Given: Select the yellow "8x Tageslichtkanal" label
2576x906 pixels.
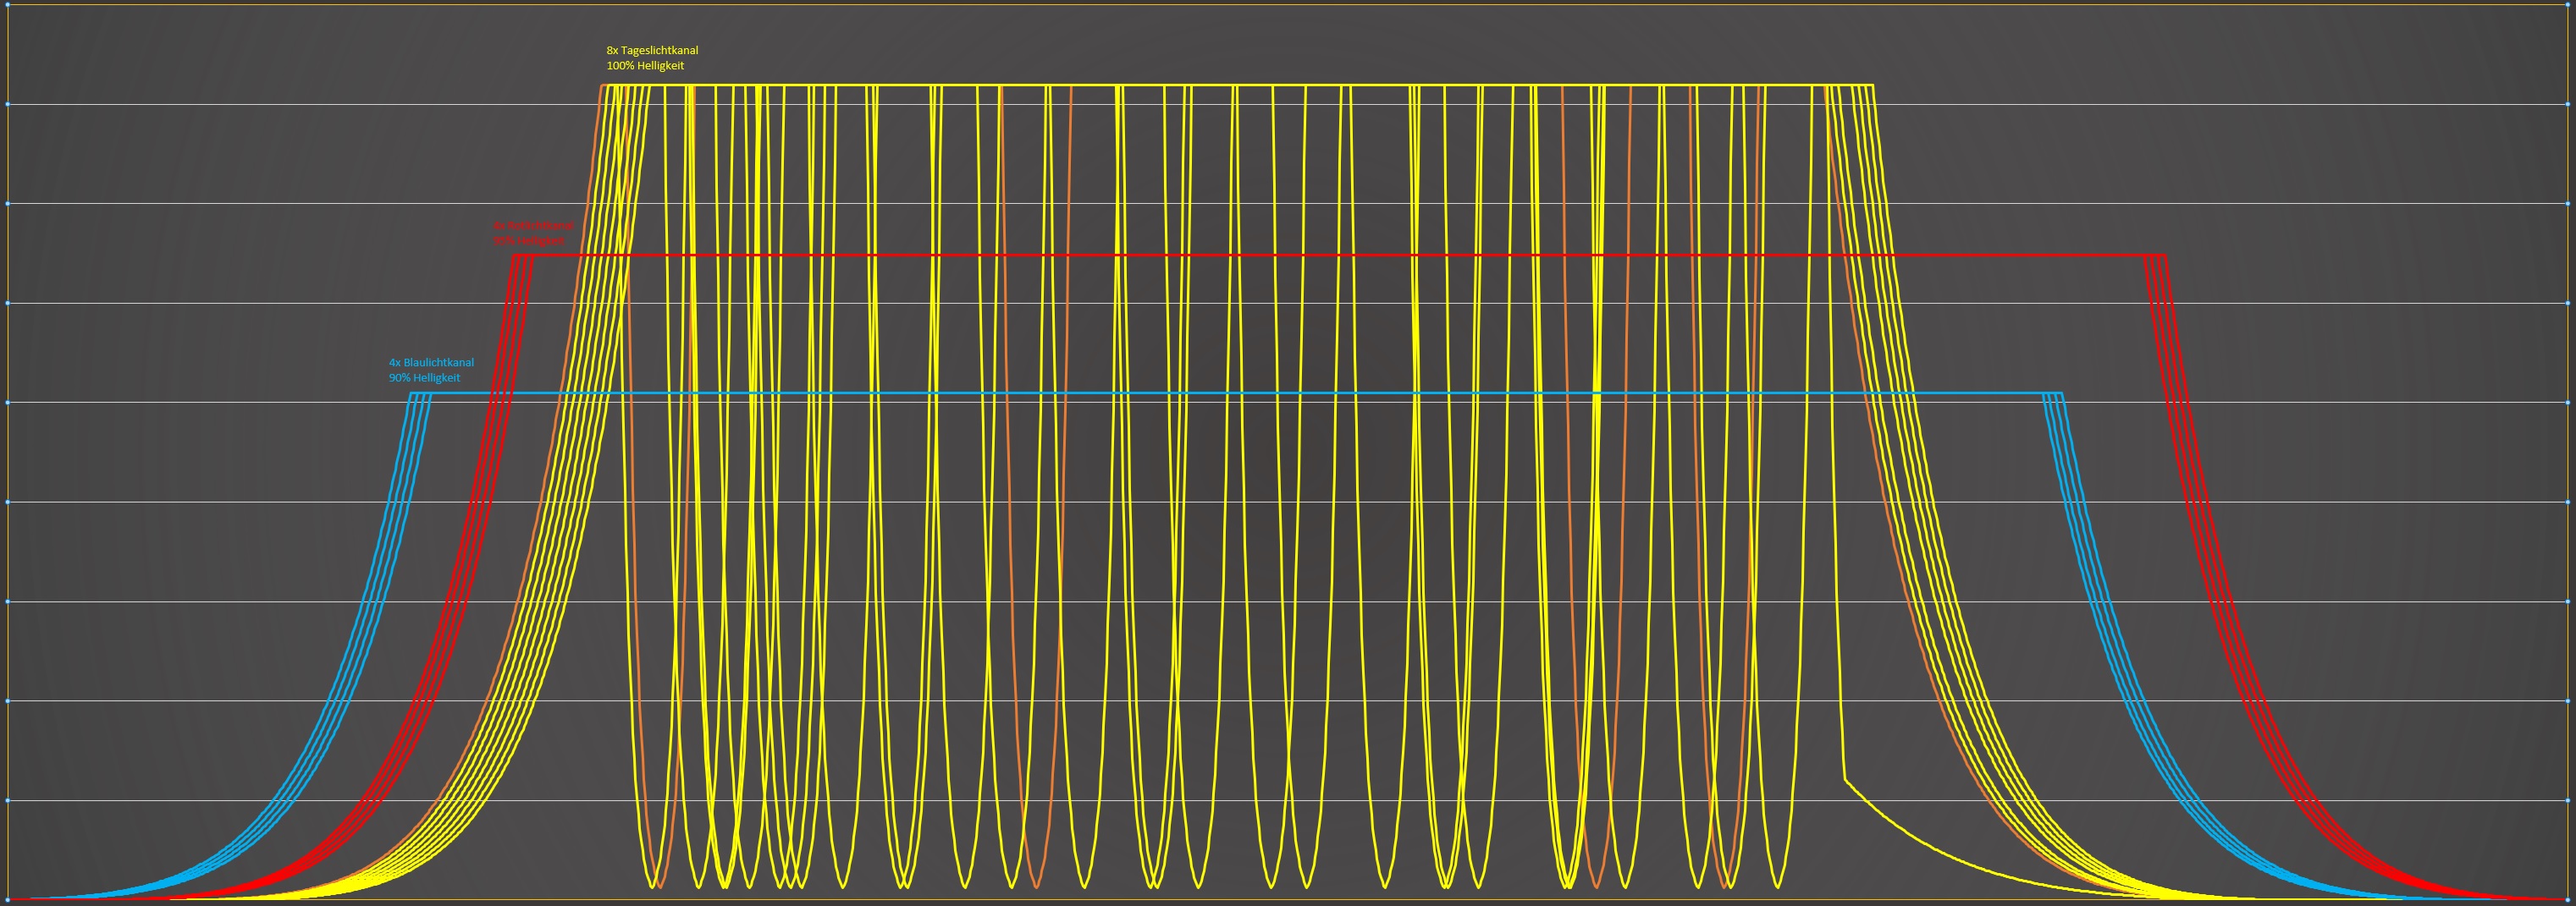Looking at the screenshot, I should (652, 51).
